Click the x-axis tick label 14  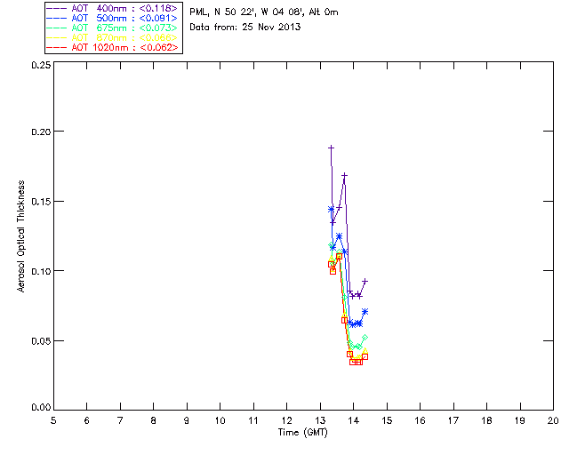click(354, 421)
